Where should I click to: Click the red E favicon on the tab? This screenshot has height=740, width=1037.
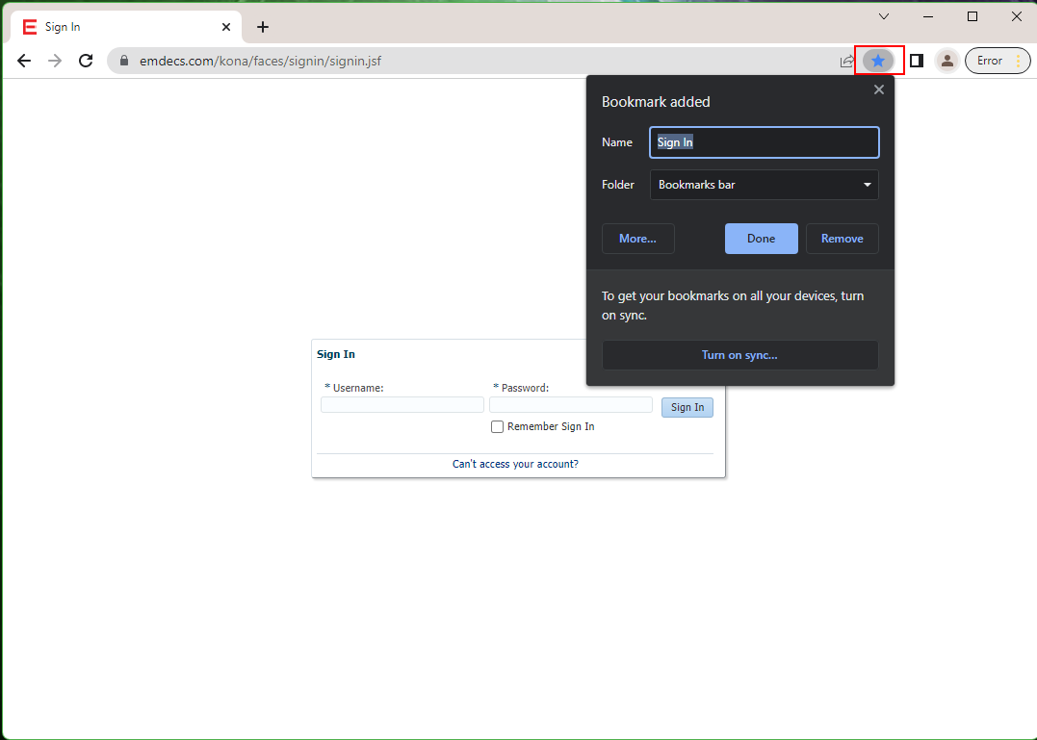pos(29,27)
